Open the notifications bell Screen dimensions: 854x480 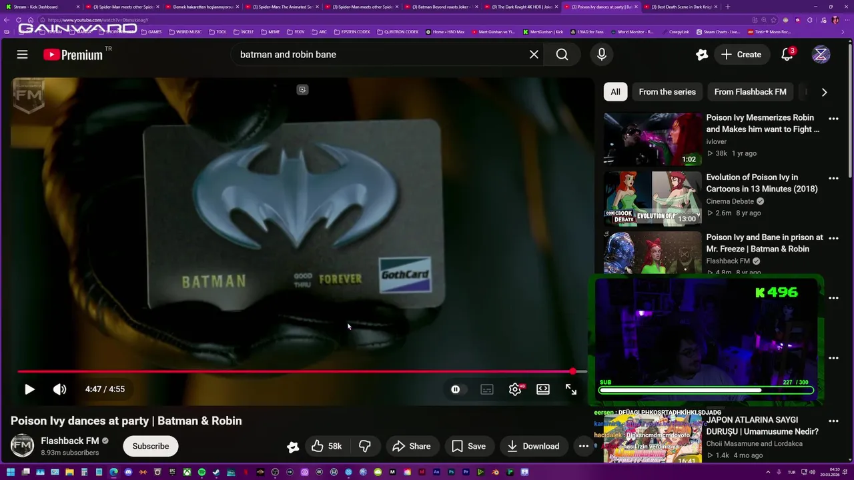point(787,55)
